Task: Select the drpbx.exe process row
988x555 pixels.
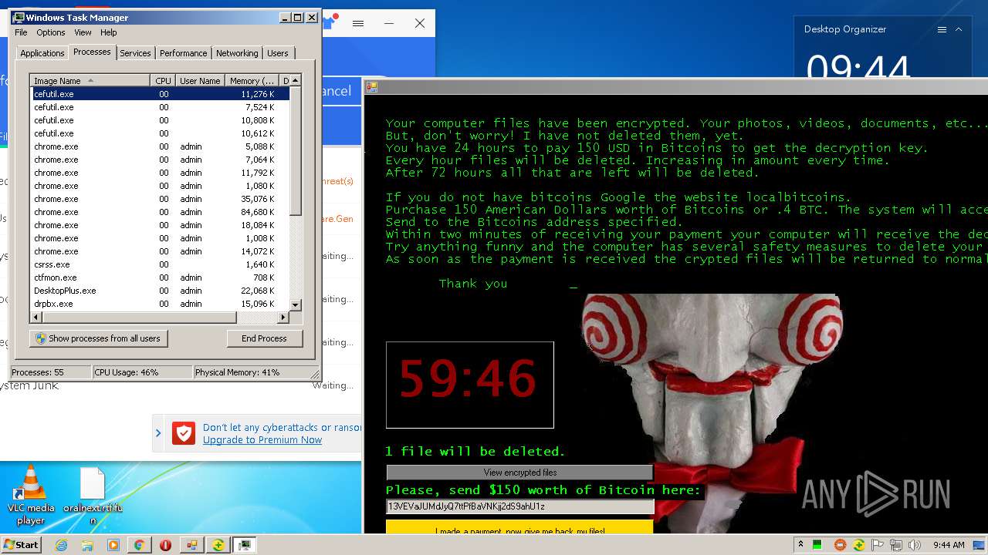Action: (161, 304)
